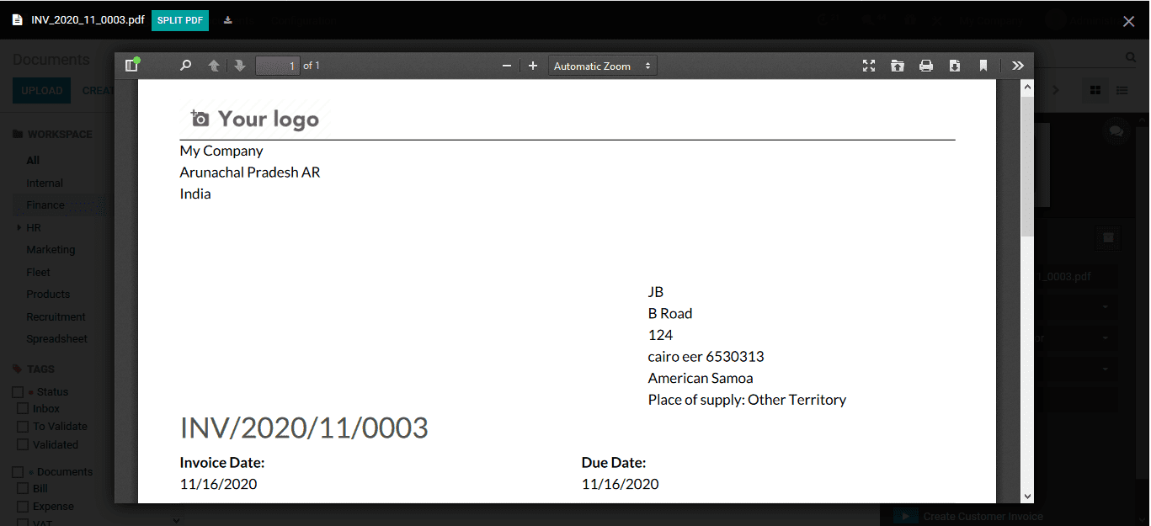
Task: Open find-in-document search in the PDF viewer
Action: [186, 66]
